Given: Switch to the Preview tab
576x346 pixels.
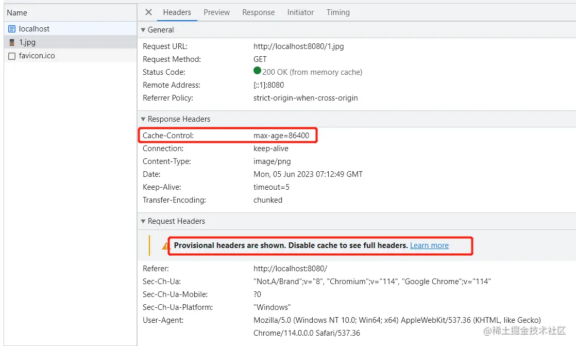Looking at the screenshot, I should coord(216,12).
